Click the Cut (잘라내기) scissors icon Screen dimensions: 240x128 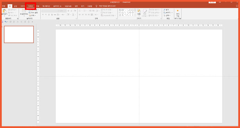9,10
